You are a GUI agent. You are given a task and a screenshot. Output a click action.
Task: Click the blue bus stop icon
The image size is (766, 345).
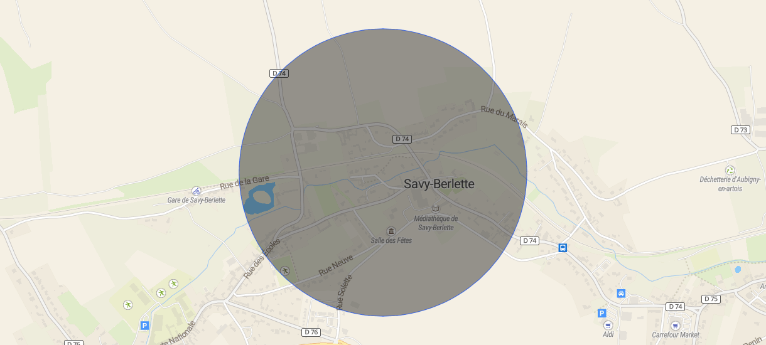pos(563,248)
